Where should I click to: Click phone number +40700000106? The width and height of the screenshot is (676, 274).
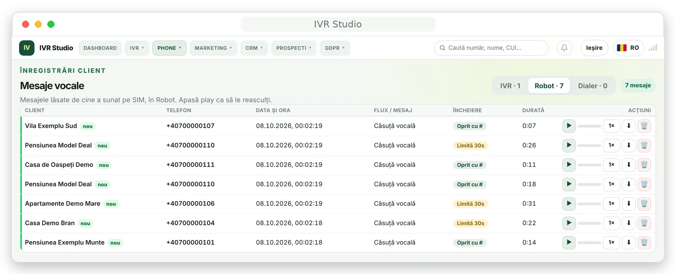click(191, 204)
